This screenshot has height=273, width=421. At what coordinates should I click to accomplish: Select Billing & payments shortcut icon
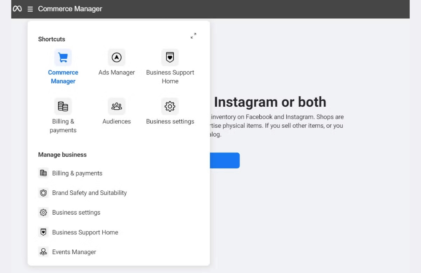63,107
